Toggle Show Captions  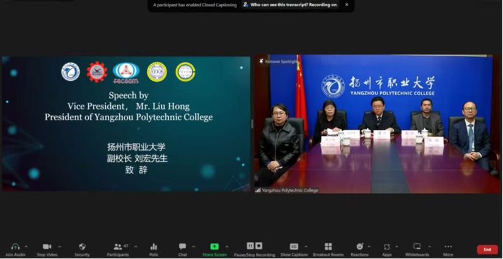pyautogui.click(x=294, y=246)
